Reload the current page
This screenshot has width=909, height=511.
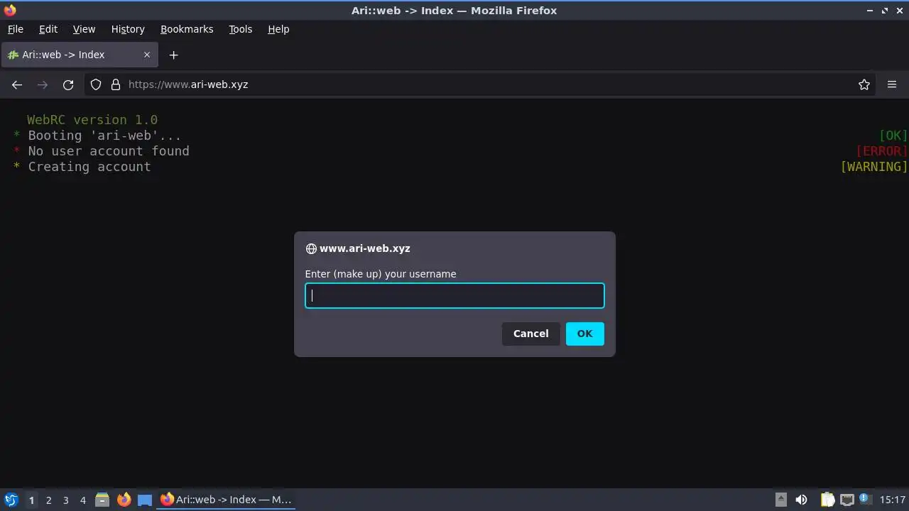(68, 84)
